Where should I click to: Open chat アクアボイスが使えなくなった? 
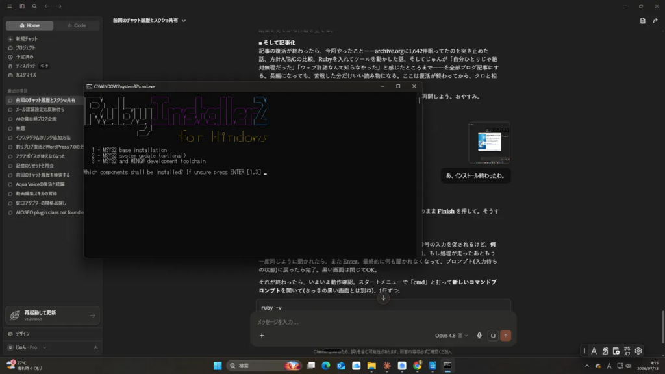point(40,156)
